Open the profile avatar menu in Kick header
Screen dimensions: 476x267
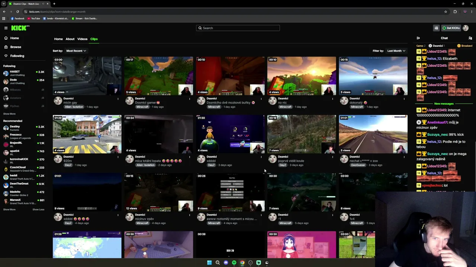[466, 28]
